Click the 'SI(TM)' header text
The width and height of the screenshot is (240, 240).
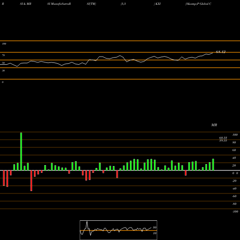point(91,4)
